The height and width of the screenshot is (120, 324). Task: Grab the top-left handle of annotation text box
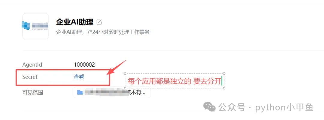[125, 73]
